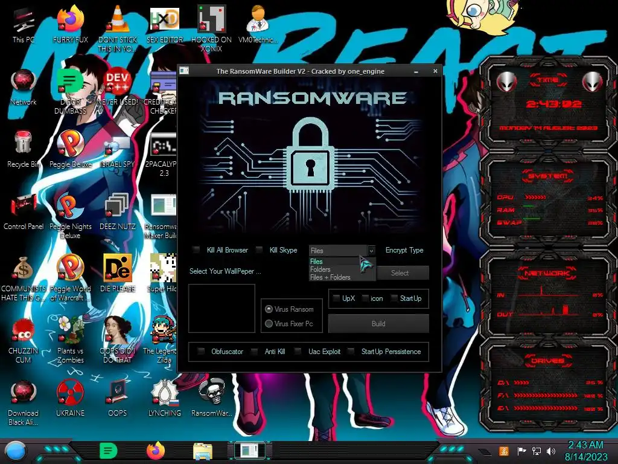Click the wallpaper preview box
This screenshot has width=618, height=464.
[221, 308]
